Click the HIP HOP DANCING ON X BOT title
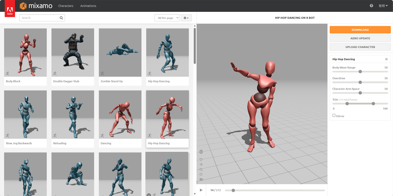393x196 pixels. 295,18
